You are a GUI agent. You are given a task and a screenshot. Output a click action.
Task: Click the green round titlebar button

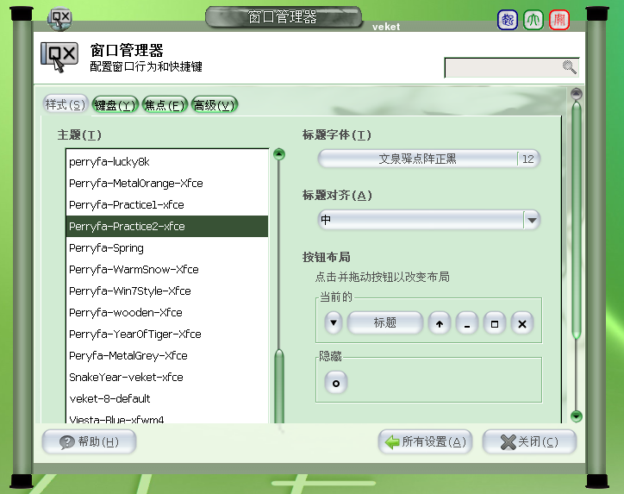pos(534,20)
